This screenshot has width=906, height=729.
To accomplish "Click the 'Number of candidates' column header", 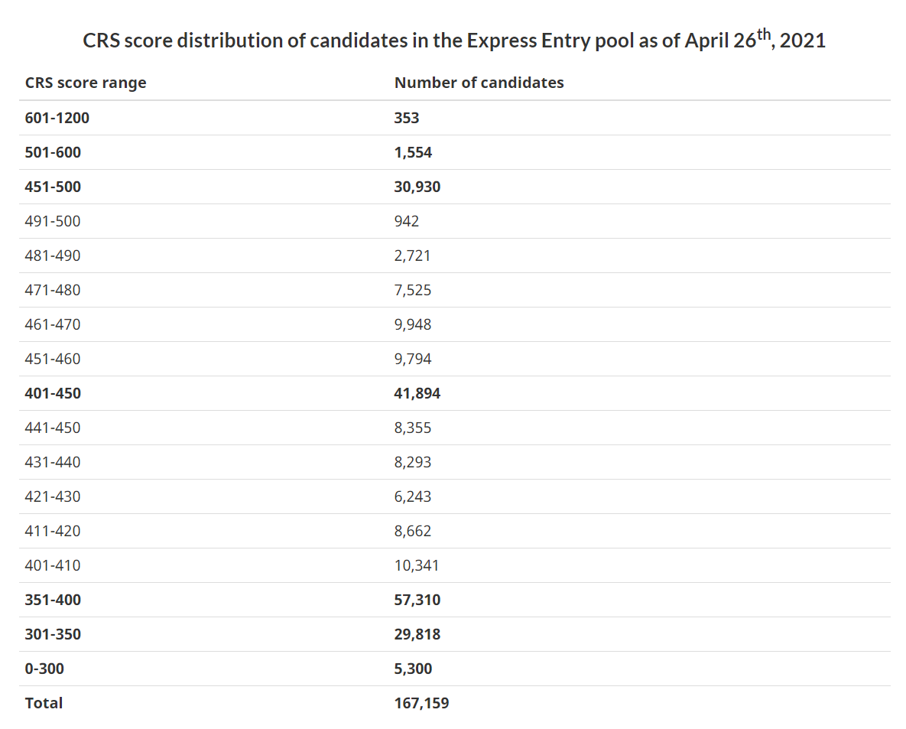I will pos(479,83).
